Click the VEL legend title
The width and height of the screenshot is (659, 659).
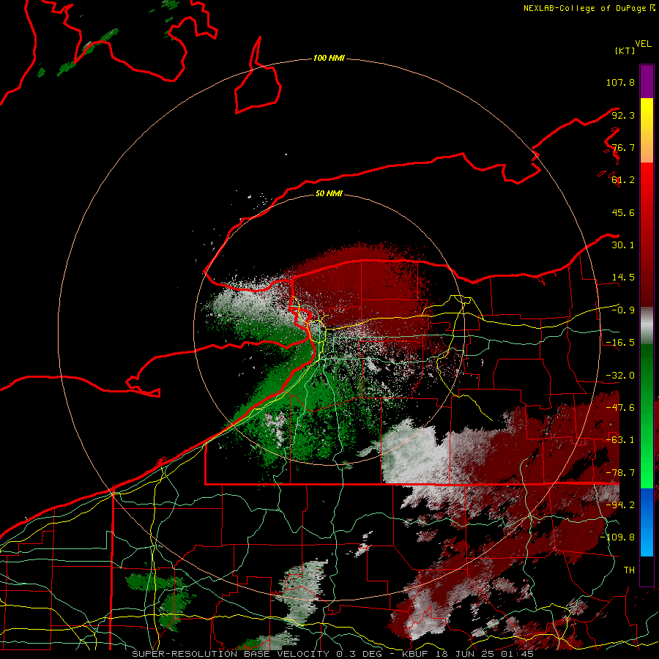pos(643,44)
